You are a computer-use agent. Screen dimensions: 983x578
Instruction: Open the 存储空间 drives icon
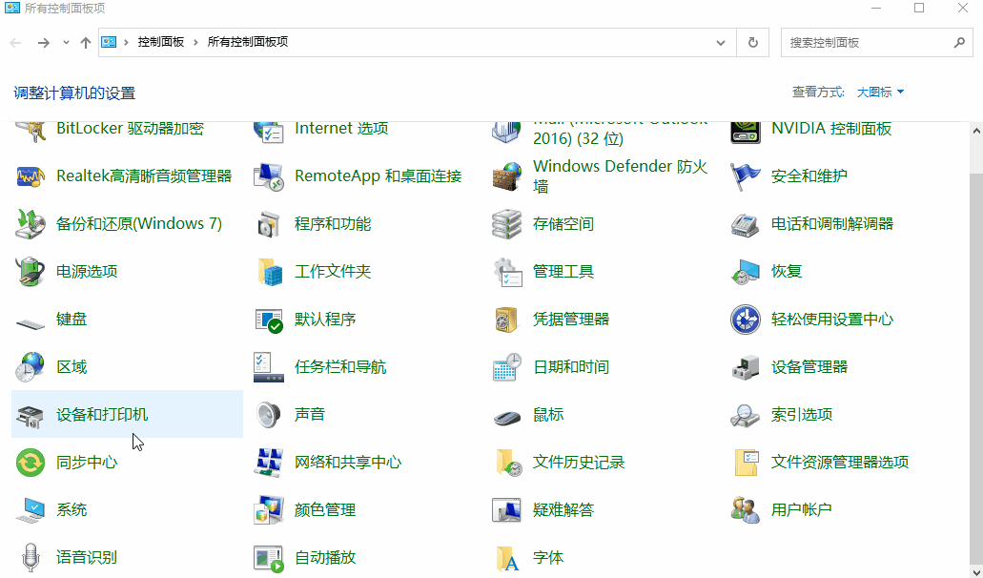506,224
